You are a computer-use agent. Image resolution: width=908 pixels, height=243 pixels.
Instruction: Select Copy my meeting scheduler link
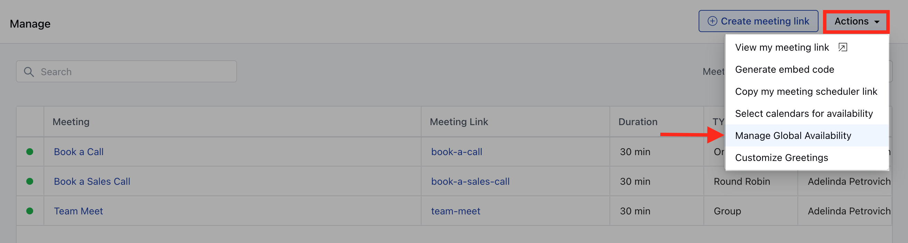tap(807, 91)
